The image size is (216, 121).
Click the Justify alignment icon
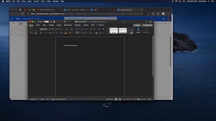tap(86, 33)
